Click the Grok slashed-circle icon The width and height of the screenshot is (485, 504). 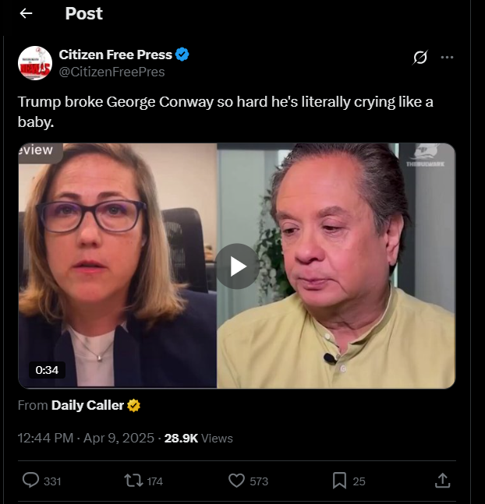(x=420, y=58)
